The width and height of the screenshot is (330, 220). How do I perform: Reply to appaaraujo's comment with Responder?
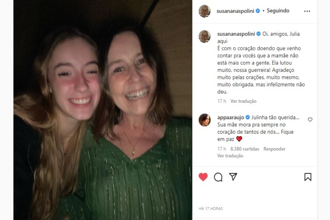coord(274,149)
